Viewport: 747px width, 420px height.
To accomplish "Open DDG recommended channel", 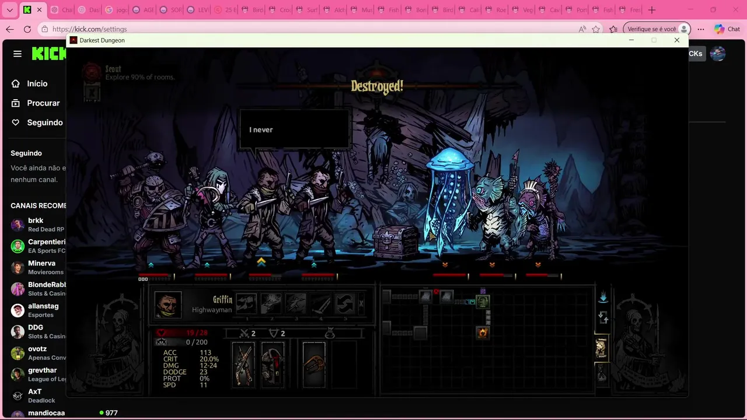I will pyautogui.click(x=38, y=331).
